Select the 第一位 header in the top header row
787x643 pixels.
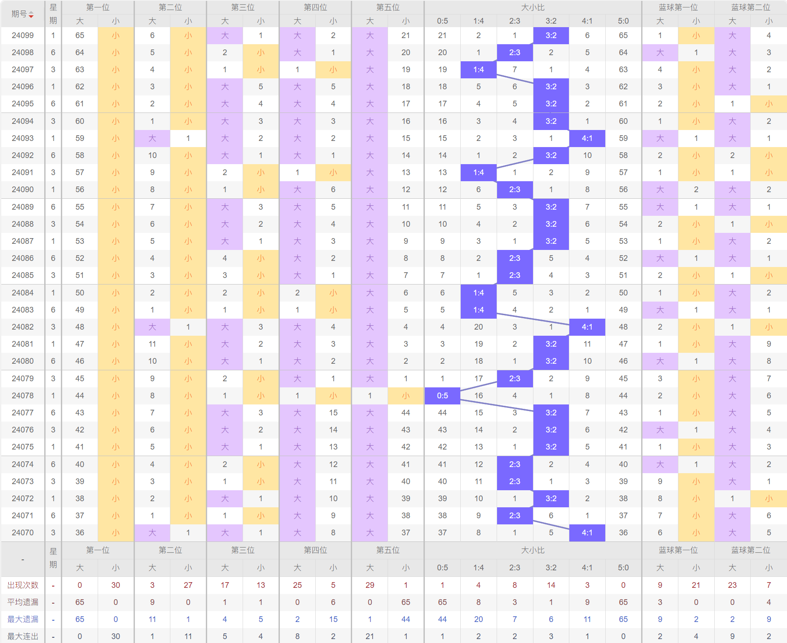(98, 7)
